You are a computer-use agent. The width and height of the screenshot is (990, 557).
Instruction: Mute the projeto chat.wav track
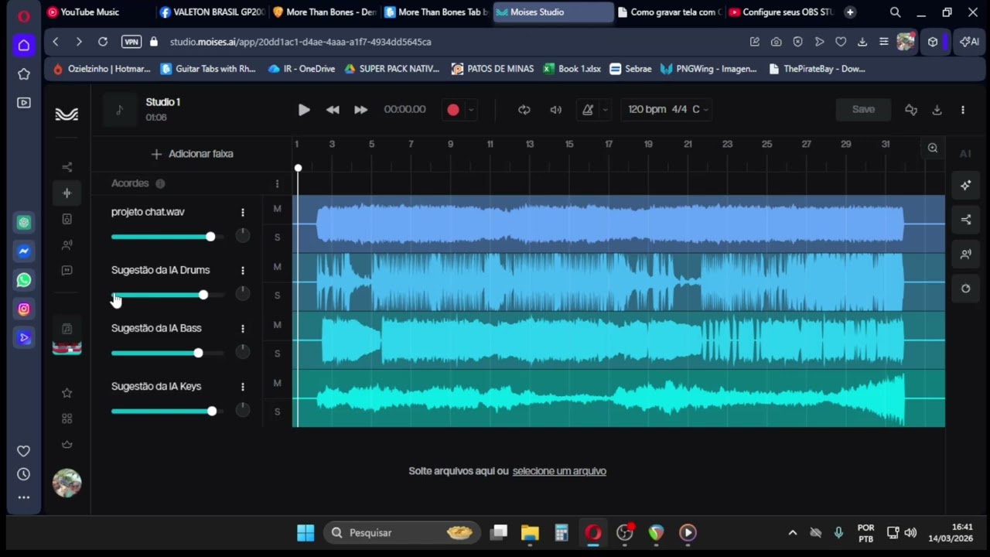[277, 209]
